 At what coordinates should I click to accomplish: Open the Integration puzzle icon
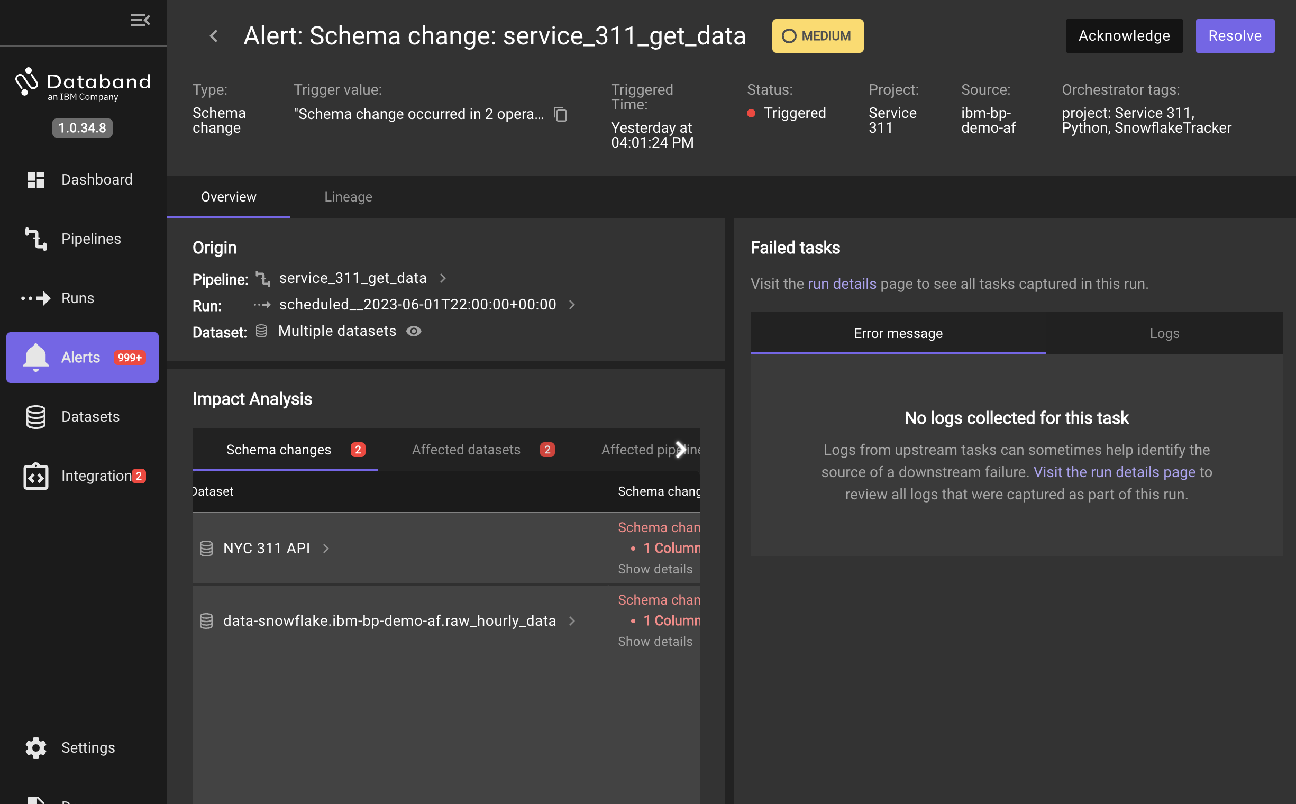35,476
